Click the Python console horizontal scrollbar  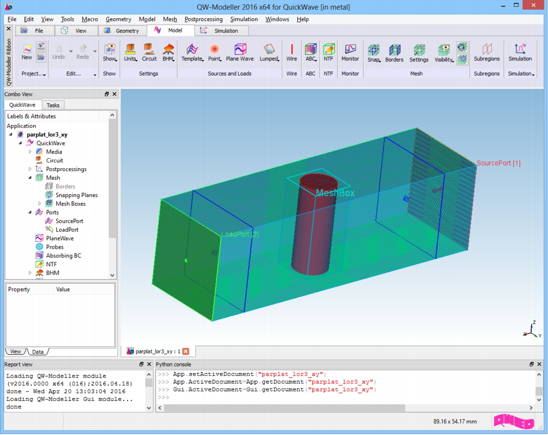(284, 408)
